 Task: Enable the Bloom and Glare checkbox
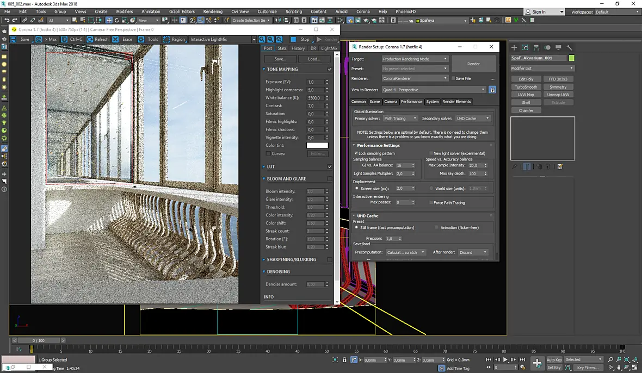[330, 179]
